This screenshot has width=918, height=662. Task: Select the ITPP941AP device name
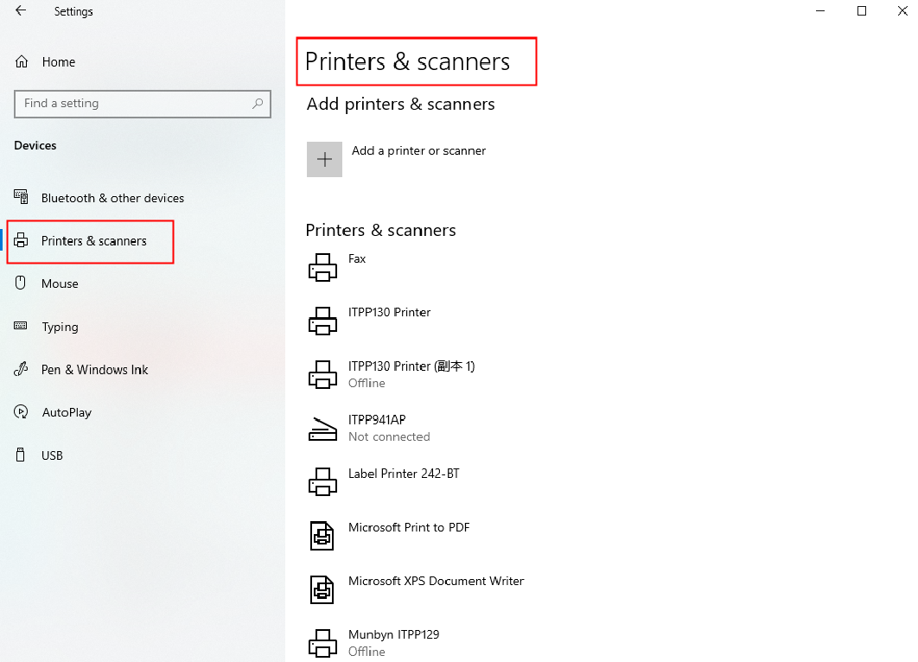[377, 420]
